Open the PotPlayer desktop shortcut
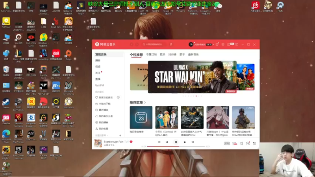The image size is (315, 177). click(6, 23)
